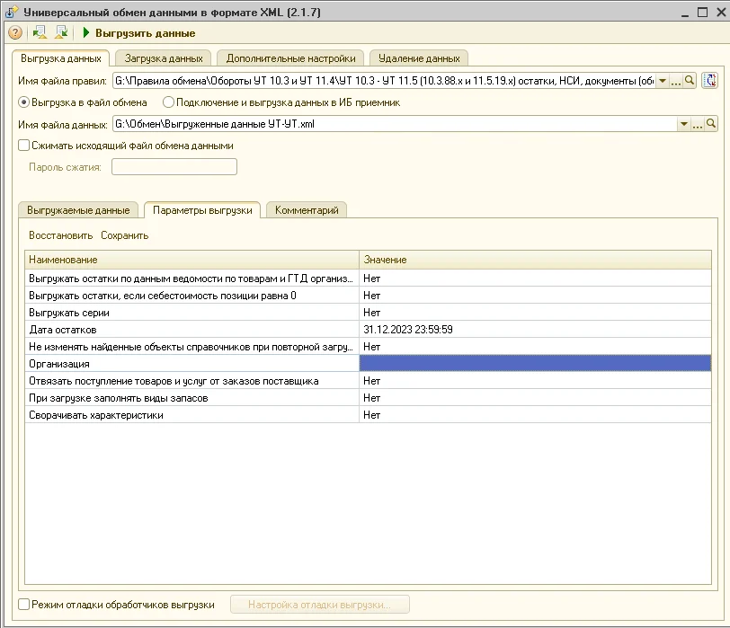
Task: Click 'Восстановить' parameters link
Action: pos(60,235)
